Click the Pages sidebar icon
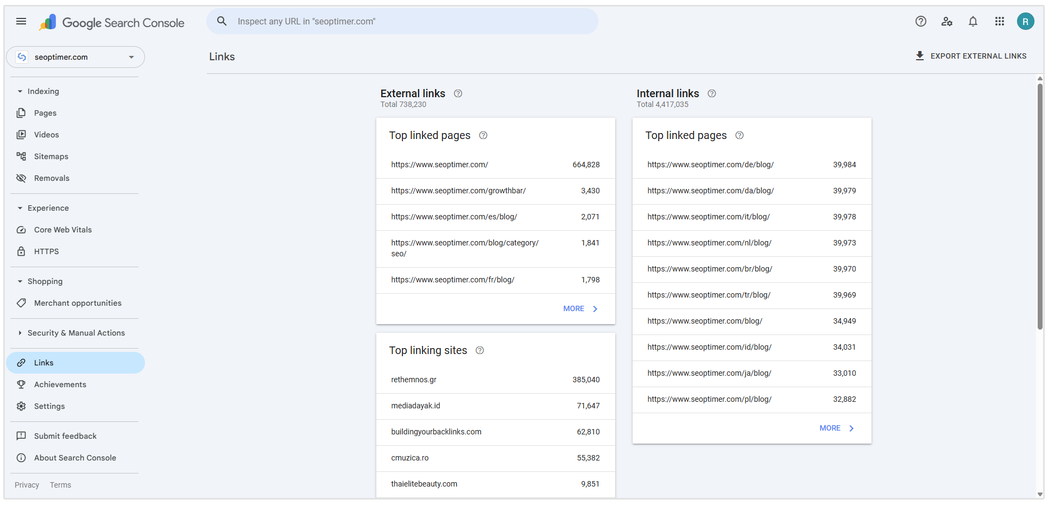 pos(21,113)
